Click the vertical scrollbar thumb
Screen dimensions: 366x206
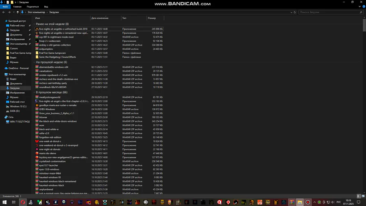(x=364, y=25)
